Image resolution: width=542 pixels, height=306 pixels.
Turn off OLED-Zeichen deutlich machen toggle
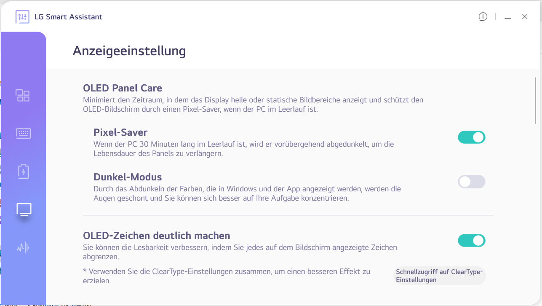click(x=471, y=241)
